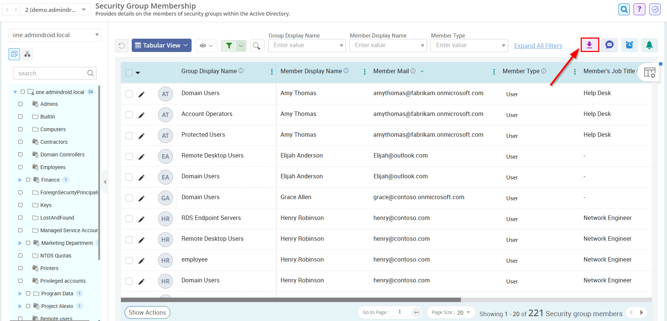Select LostAndFound in tree
667x321 pixels.
coord(57,218)
